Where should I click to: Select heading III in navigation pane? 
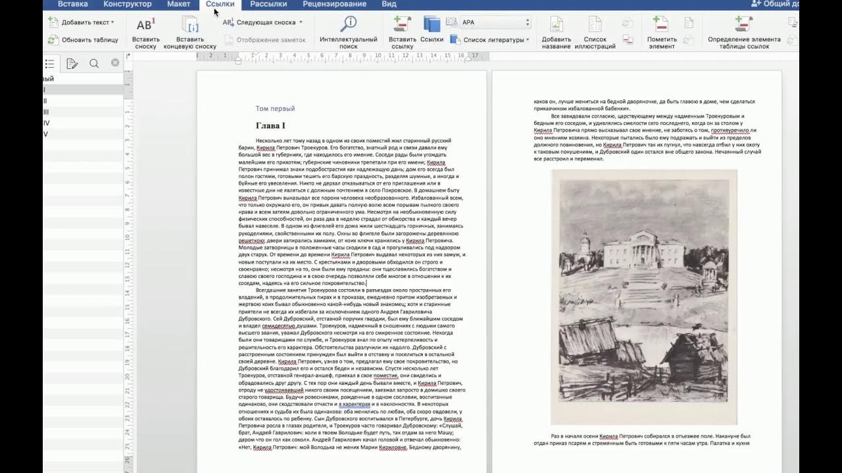[x=83, y=112]
